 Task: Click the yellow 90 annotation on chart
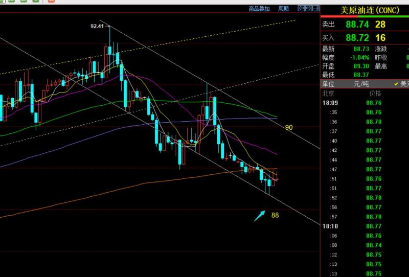coord(289,128)
